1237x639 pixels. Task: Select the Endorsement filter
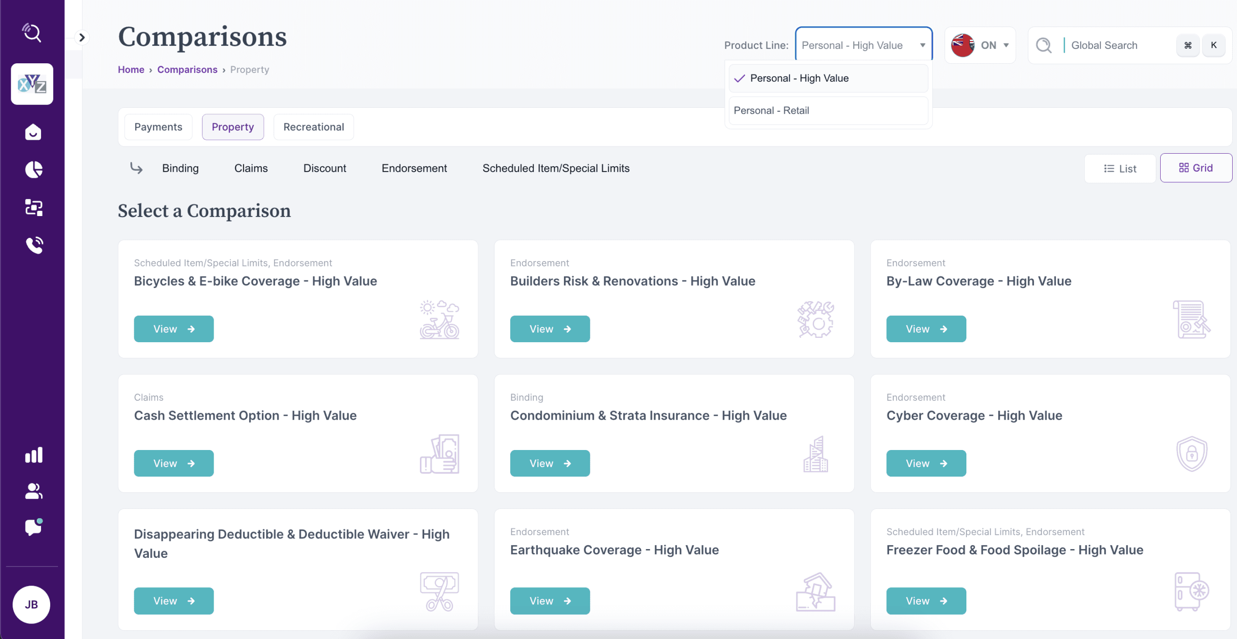(414, 168)
